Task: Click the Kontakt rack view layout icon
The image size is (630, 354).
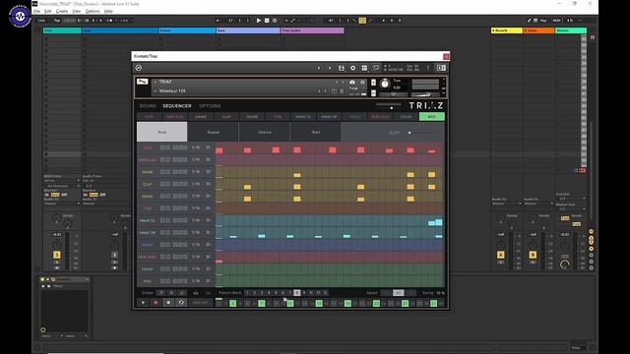Action: click(364, 68)
